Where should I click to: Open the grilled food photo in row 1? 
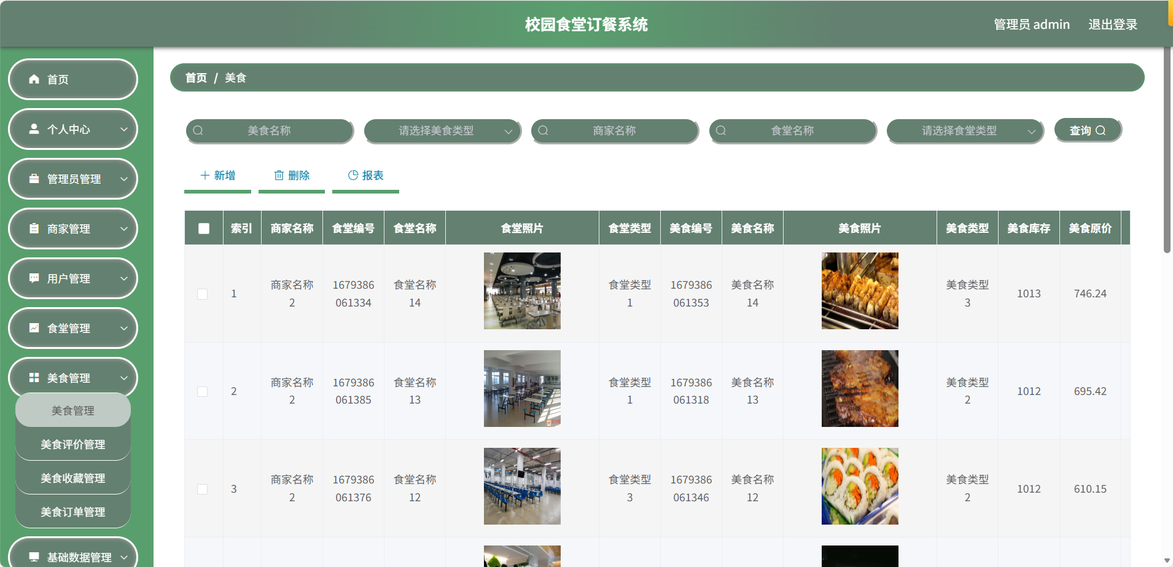point(860,291)
